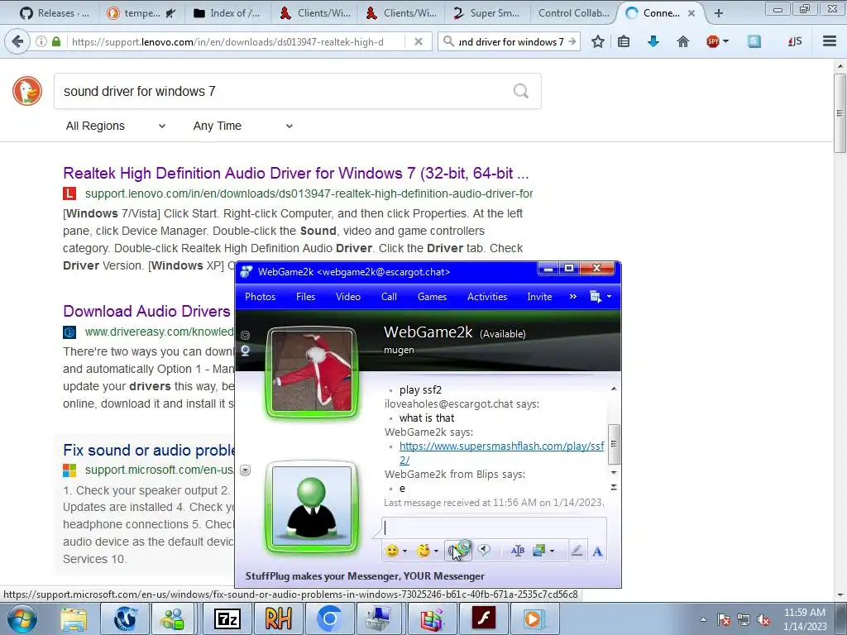Click Invite in the Messenger toolbar
Image resolution: width=847 pixels, height=635 pixels.
point(539,297)
